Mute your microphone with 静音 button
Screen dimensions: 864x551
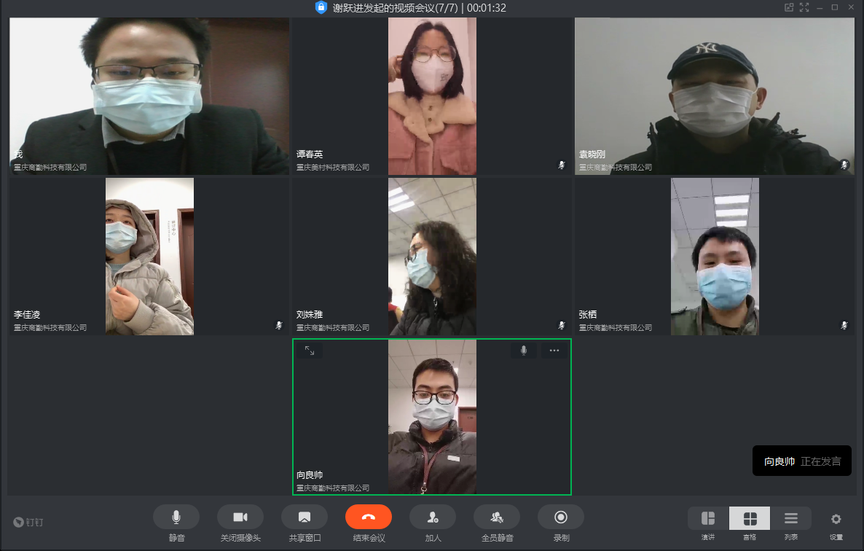coord(176,517)
